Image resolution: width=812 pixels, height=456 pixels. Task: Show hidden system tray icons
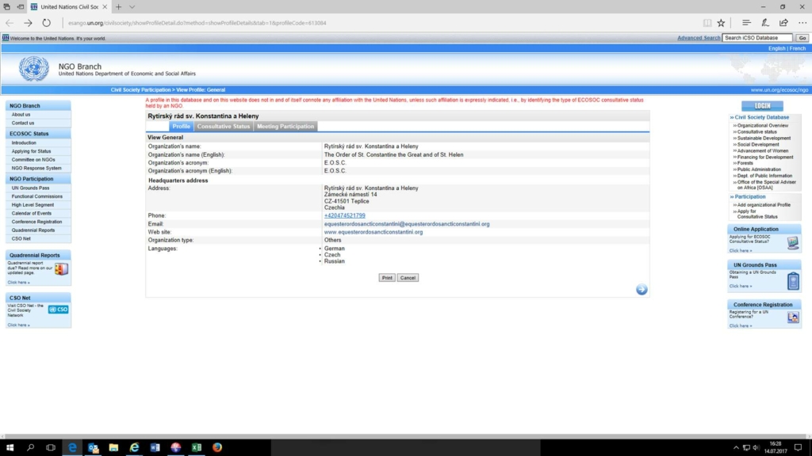click(736, 448)
